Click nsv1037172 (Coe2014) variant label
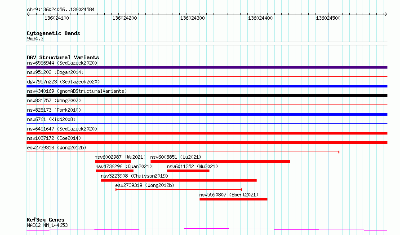400x235 pixels. coord(54,138)
